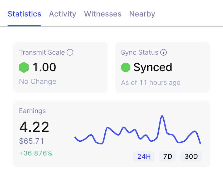The width and height of the screenshot is (223, 172).
Task: Click the green hexagon transmit scale icon
Action: (24, 67)
